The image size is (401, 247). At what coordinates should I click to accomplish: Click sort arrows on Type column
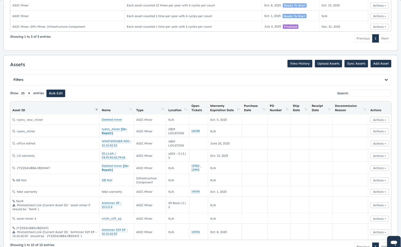point(163,109)
